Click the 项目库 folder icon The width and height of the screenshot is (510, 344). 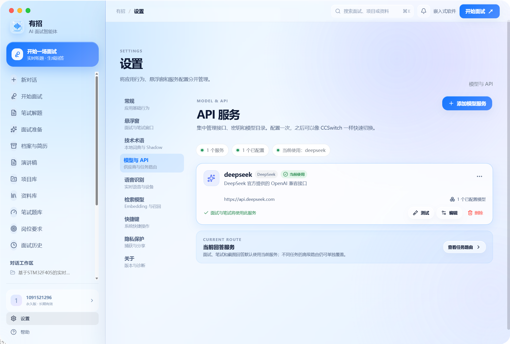[14, 179]
